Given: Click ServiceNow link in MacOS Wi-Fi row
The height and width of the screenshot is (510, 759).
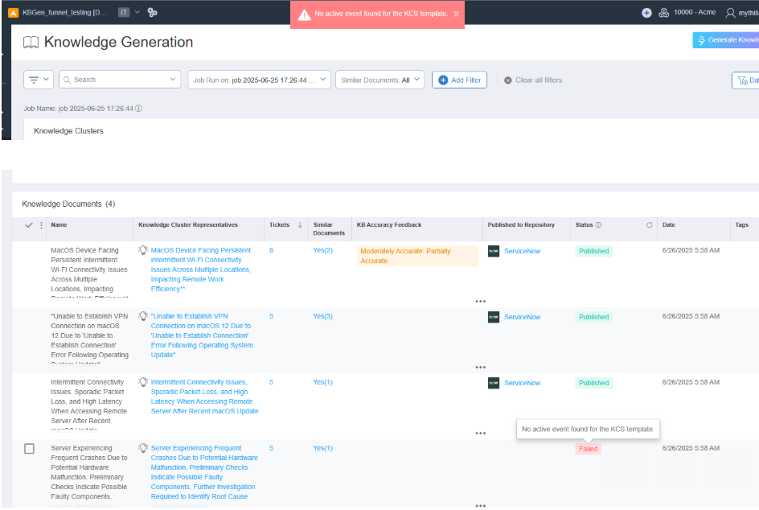Looking at the screenshot, I should coord(523,251).
